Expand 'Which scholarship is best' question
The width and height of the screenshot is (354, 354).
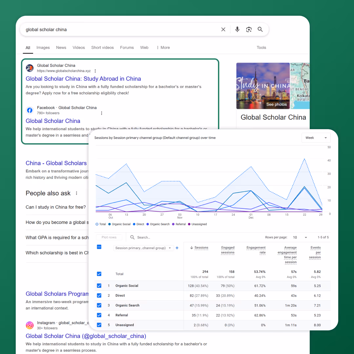(x=57, y=253)
